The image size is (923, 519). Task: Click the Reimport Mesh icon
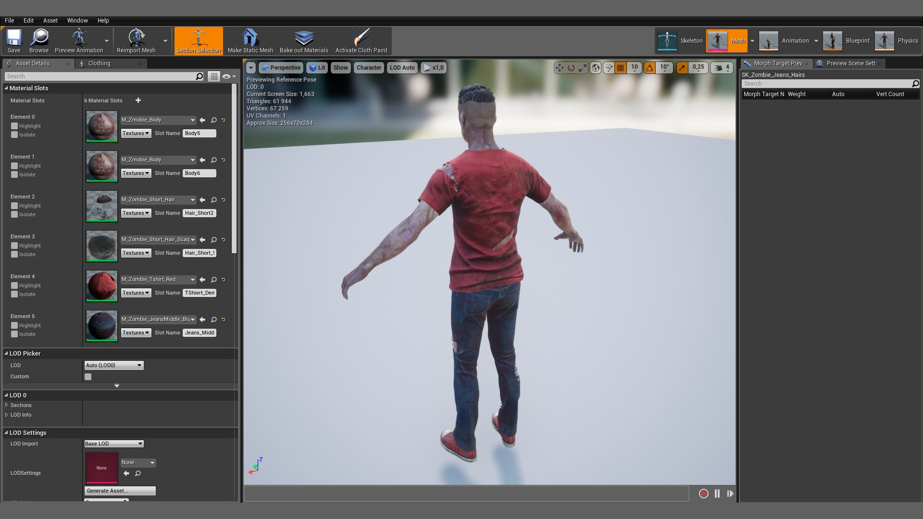point(136,38)
